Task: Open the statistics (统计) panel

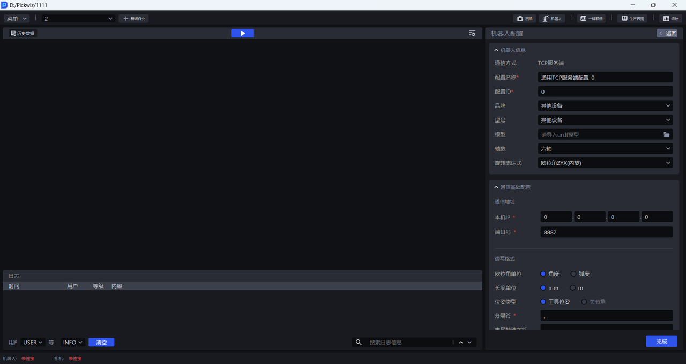Action: (x=670, y=19)
